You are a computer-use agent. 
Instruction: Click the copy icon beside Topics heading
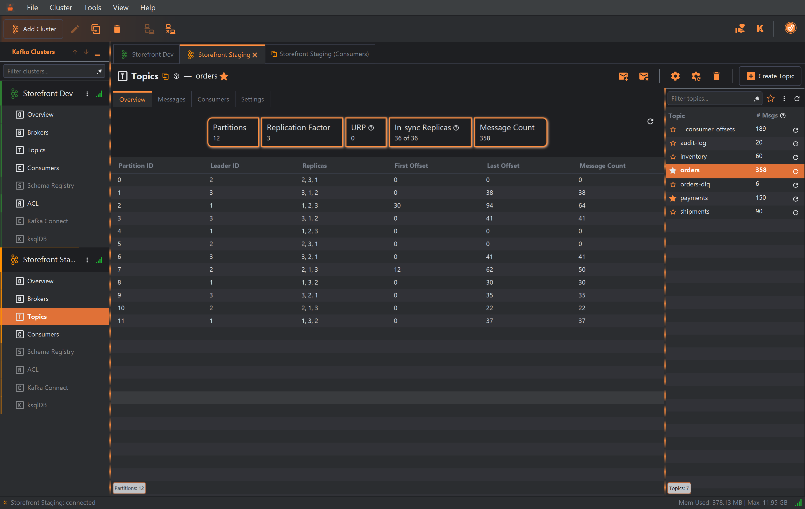point(165,76)
